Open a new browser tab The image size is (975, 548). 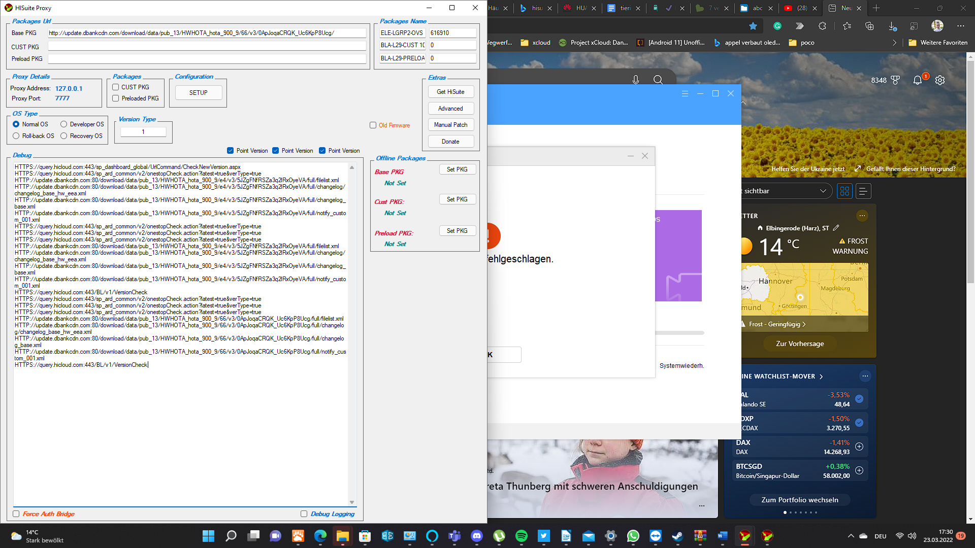[876, 8]
